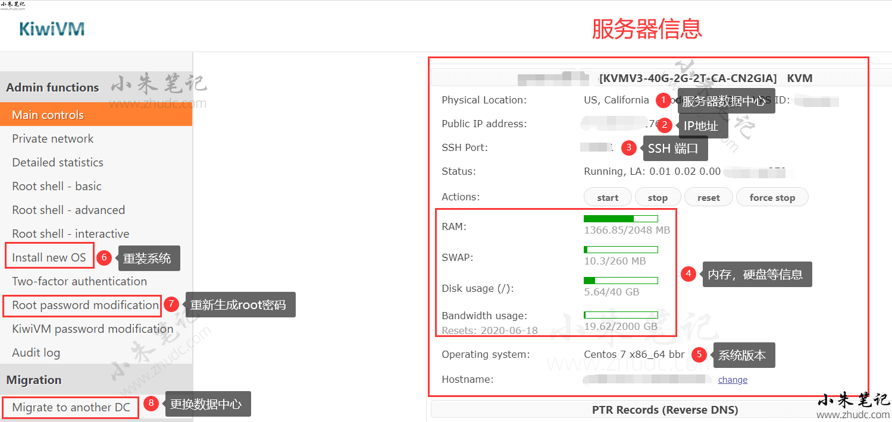Screen dimensions: 892x422
Task: Go to KiwiVM password modification
Action: [x=92, y=329]
